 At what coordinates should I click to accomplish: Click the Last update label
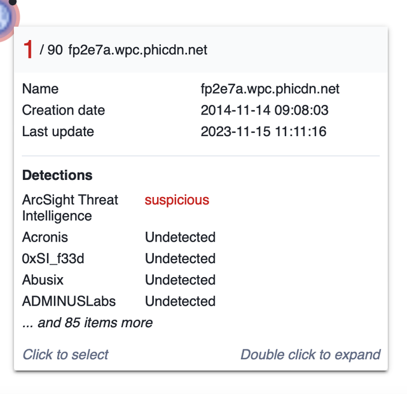[58, 132]
